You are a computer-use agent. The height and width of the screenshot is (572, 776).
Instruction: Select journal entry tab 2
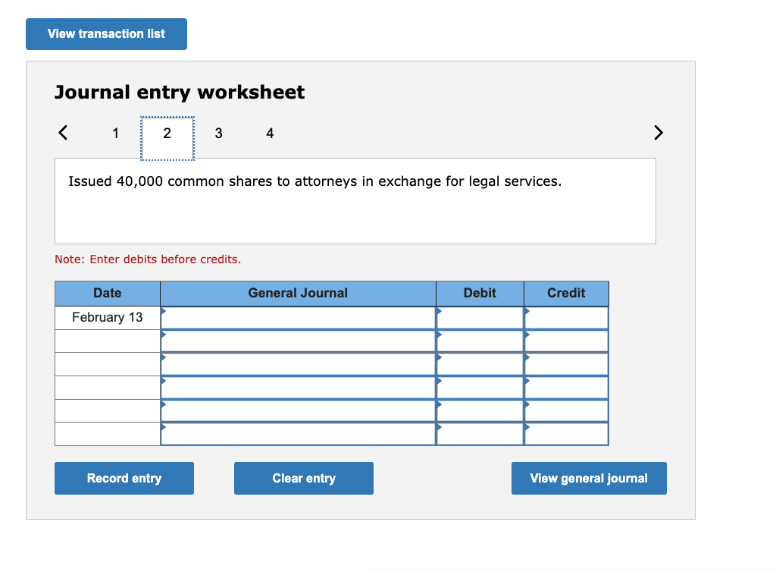(167, 138)
